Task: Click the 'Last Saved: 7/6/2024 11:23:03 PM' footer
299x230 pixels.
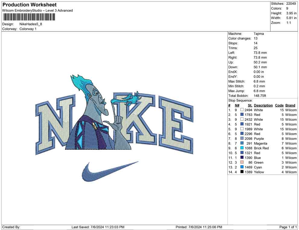Action: (x=98, y=227)
